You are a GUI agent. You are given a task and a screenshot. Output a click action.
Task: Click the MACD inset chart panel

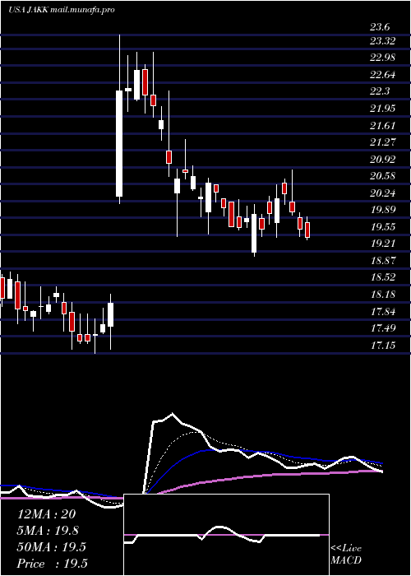[226, 535]
